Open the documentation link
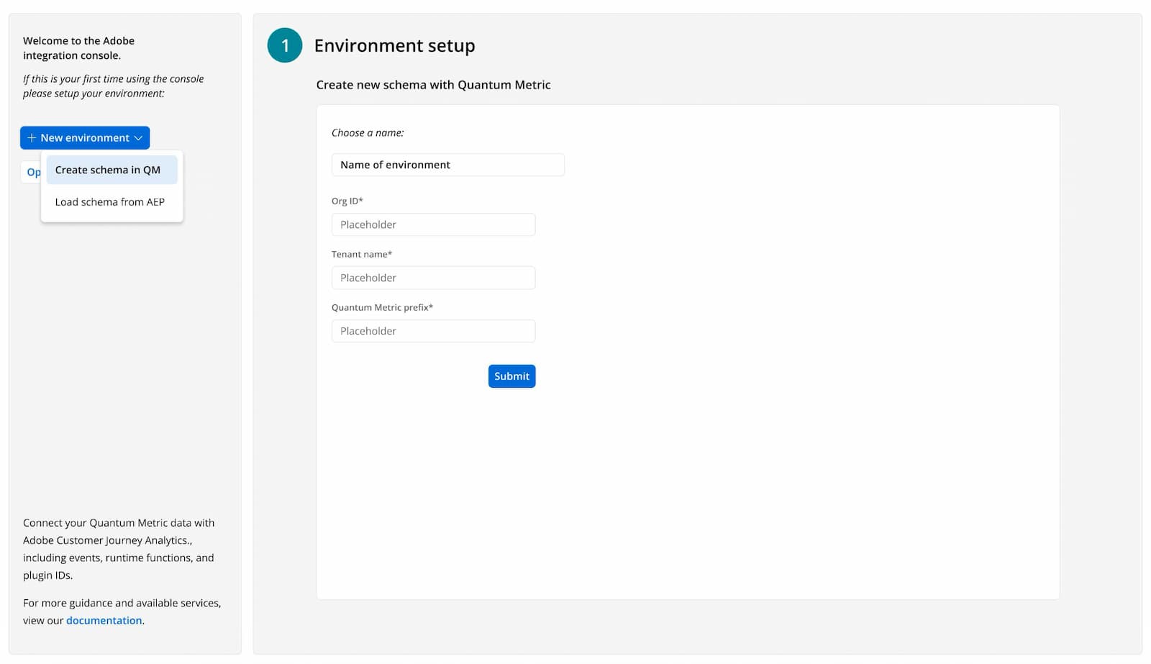This screenshot has width=1151, height=664. [x=104, y=621]
